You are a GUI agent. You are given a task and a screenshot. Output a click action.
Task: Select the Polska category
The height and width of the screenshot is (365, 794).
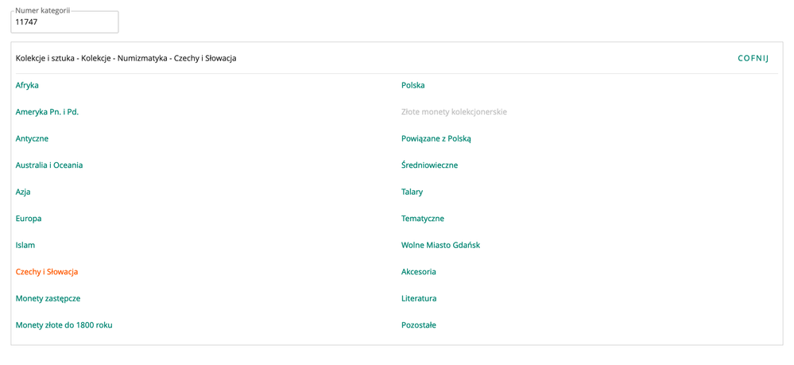pos(413,85)
